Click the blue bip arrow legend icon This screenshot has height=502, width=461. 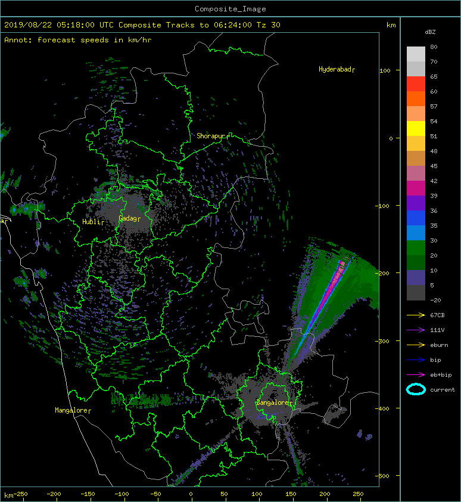point(416,360)
